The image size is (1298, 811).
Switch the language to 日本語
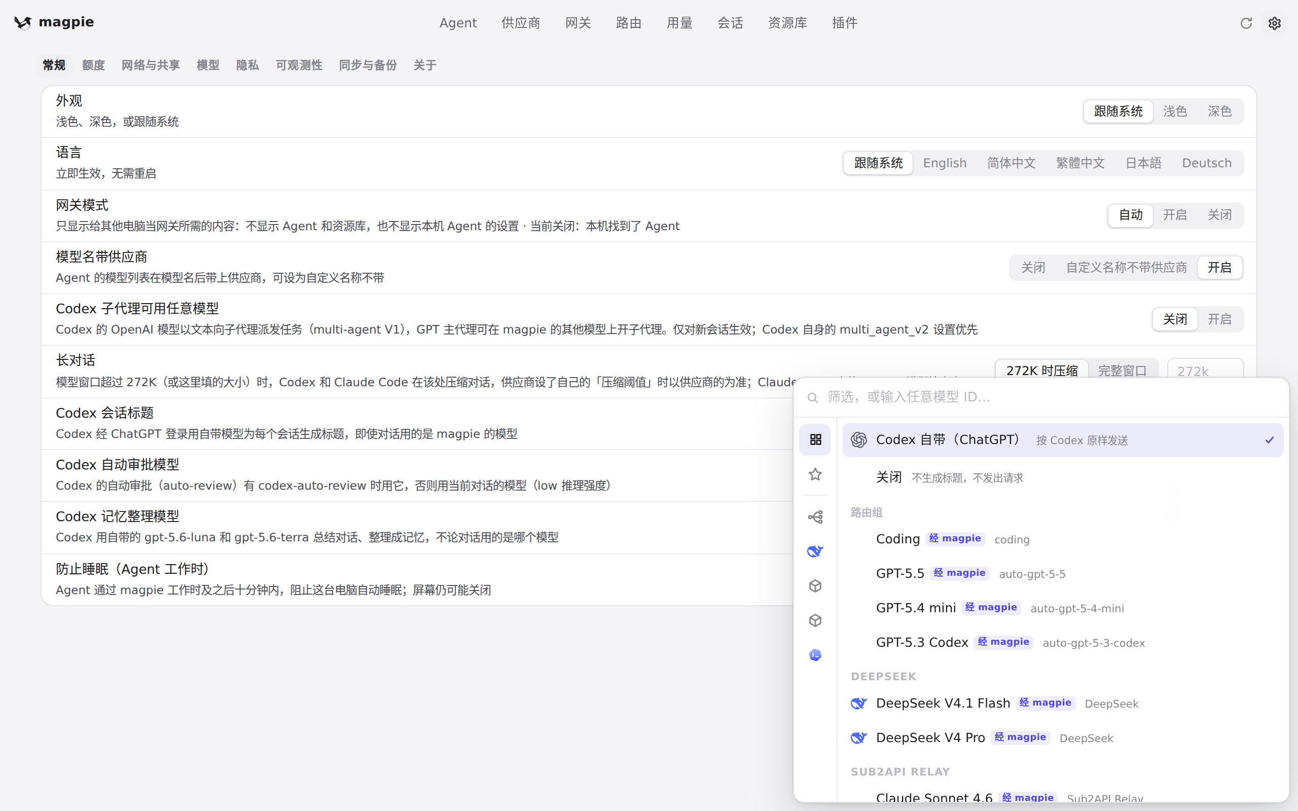[1143, 163]
